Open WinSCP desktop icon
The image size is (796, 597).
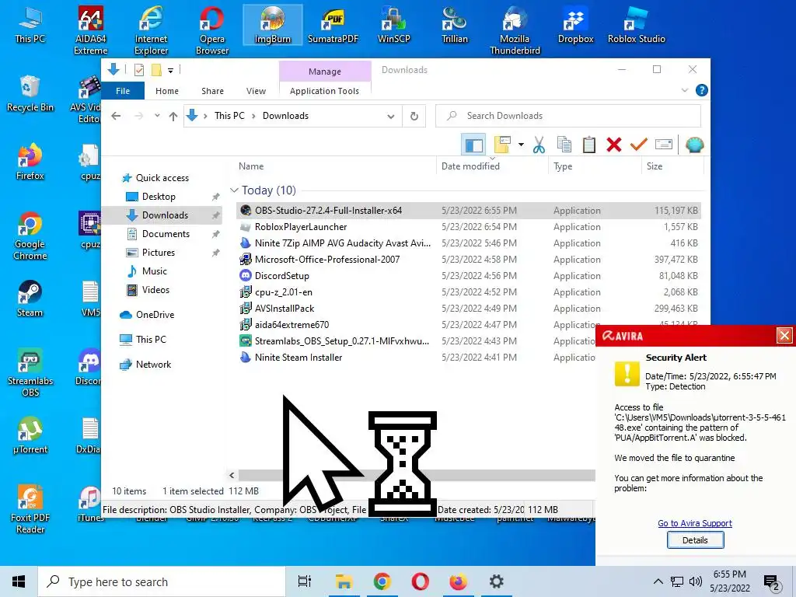[394, 25]
